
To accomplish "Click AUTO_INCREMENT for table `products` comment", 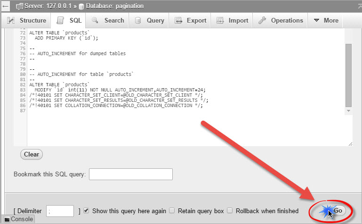I will (81, 74).
